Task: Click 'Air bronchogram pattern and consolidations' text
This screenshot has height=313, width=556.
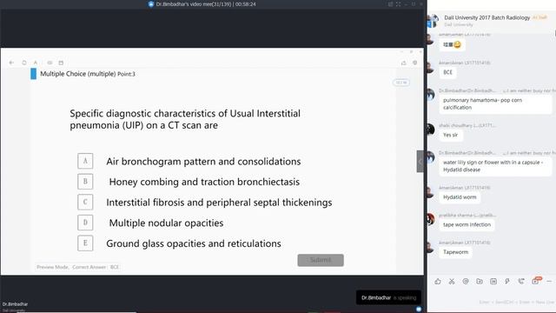Action: [x=203, y=162]
